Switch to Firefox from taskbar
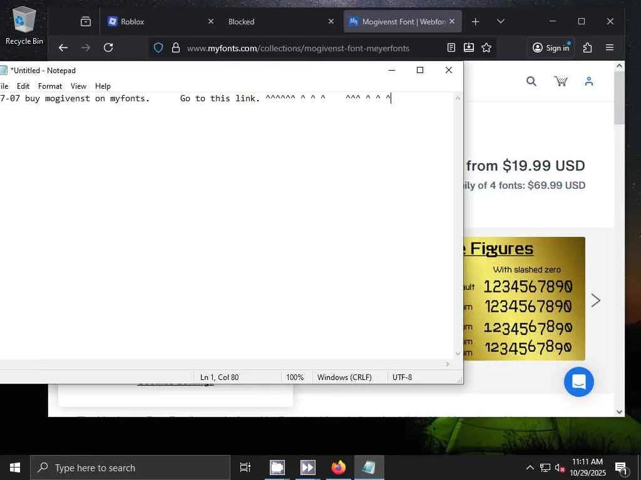The height and width of the screenshot is (480, 641). [338, 467]
